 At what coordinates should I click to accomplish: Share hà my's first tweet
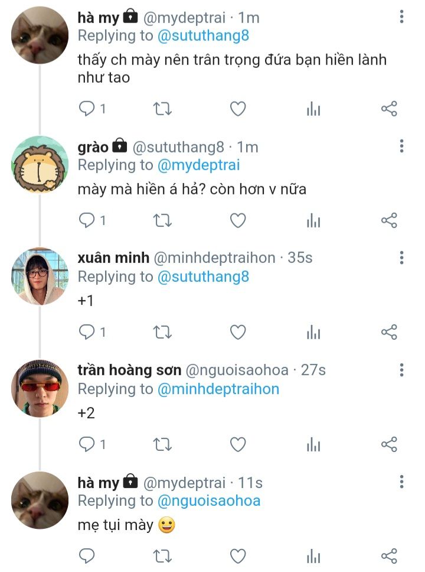point(389,109)
